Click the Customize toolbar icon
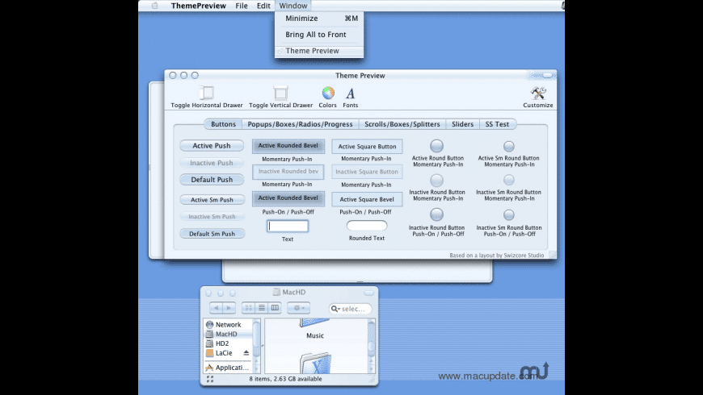 [538, 93]
